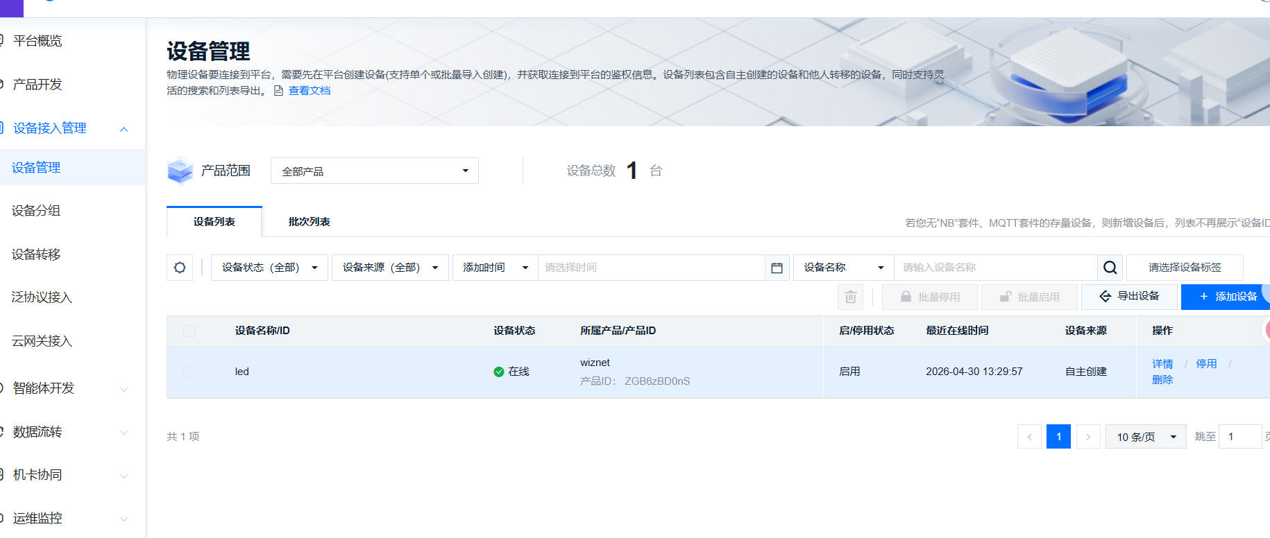Click the document icon beside 查看文档
Viewport: 1270px width, 538px height.
coord(279,91)
